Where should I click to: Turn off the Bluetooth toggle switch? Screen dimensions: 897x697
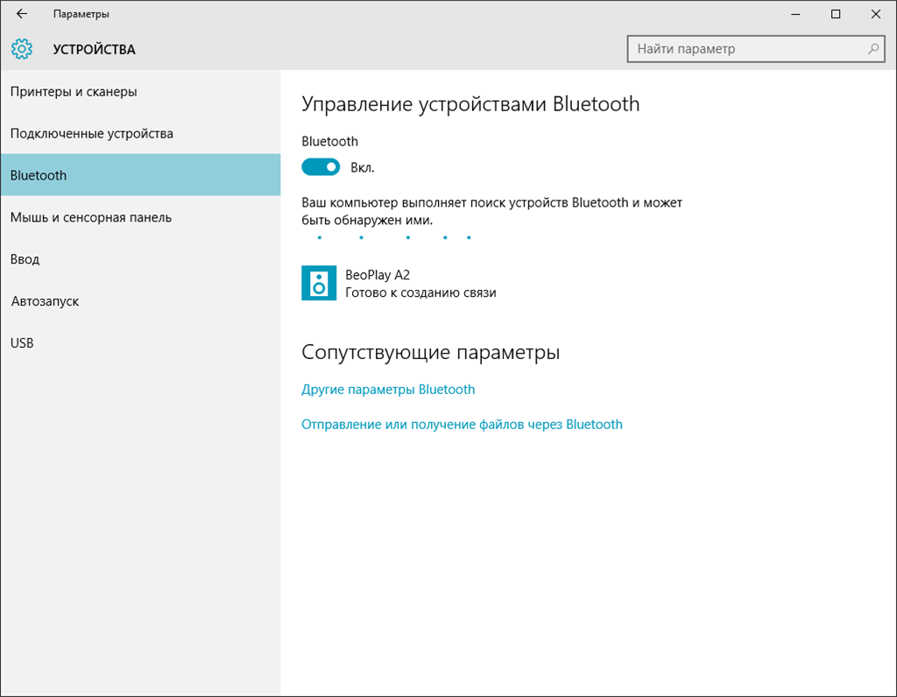point(321,167)
